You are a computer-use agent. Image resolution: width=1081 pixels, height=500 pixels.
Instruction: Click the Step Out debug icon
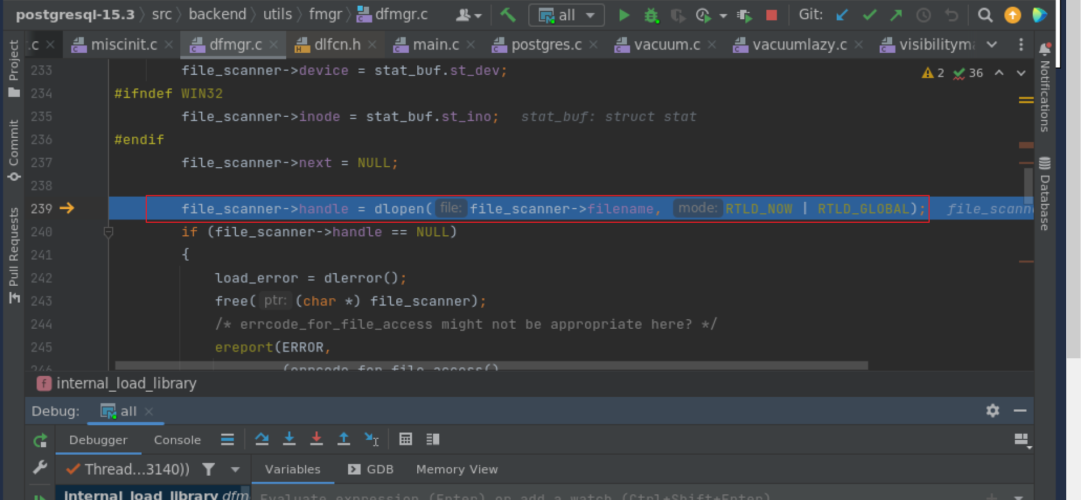coord(344,439)
